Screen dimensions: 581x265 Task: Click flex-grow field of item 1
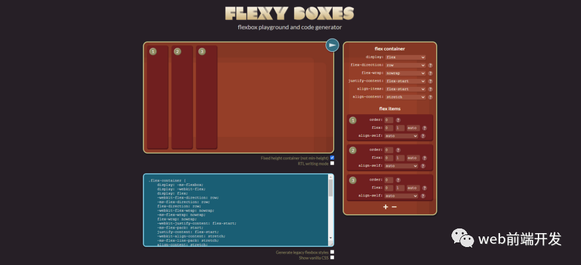point(388,128)
